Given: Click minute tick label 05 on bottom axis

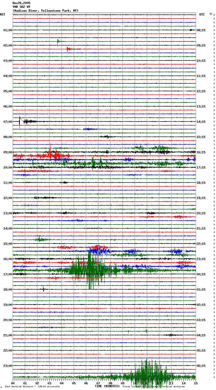Looking at the screenshot, I should [x=74, y=383].
